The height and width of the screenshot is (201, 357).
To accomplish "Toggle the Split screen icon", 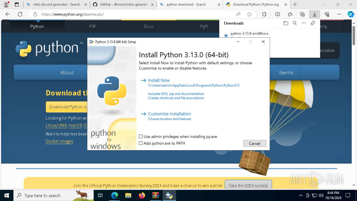I will (x=278, y=14).
